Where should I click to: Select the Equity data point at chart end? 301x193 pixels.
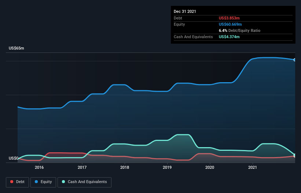pos(295,60)
